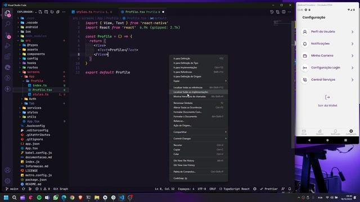Open Run and Debug view in the activity bar
Viewport: 360px width, 202px height.
pos(7,45)
